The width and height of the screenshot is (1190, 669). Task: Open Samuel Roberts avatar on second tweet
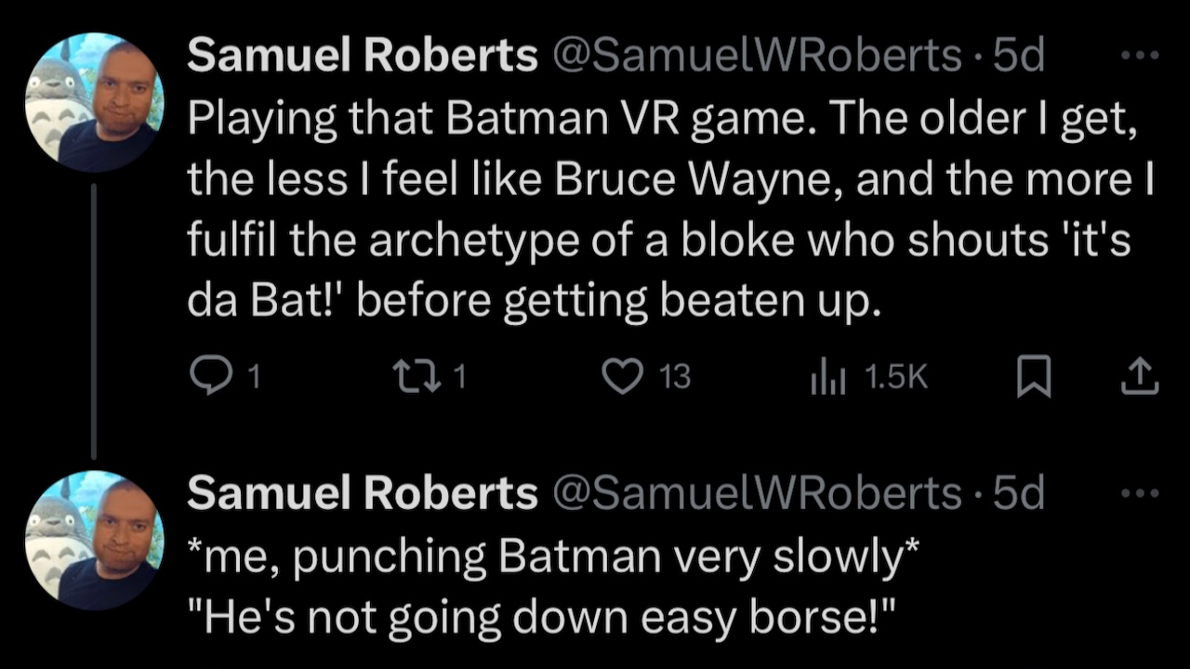point(95,540)
